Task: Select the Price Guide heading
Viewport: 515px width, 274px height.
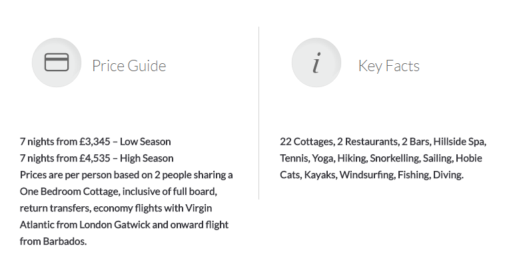Action: pos(129,66)
